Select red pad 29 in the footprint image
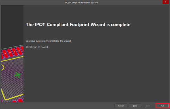Screen dimensions: 170x109 [5, 54]
